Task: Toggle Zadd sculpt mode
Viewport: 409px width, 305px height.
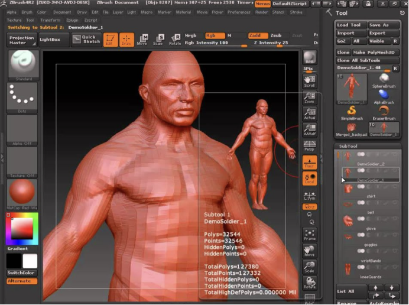Action: pos(258,35)
